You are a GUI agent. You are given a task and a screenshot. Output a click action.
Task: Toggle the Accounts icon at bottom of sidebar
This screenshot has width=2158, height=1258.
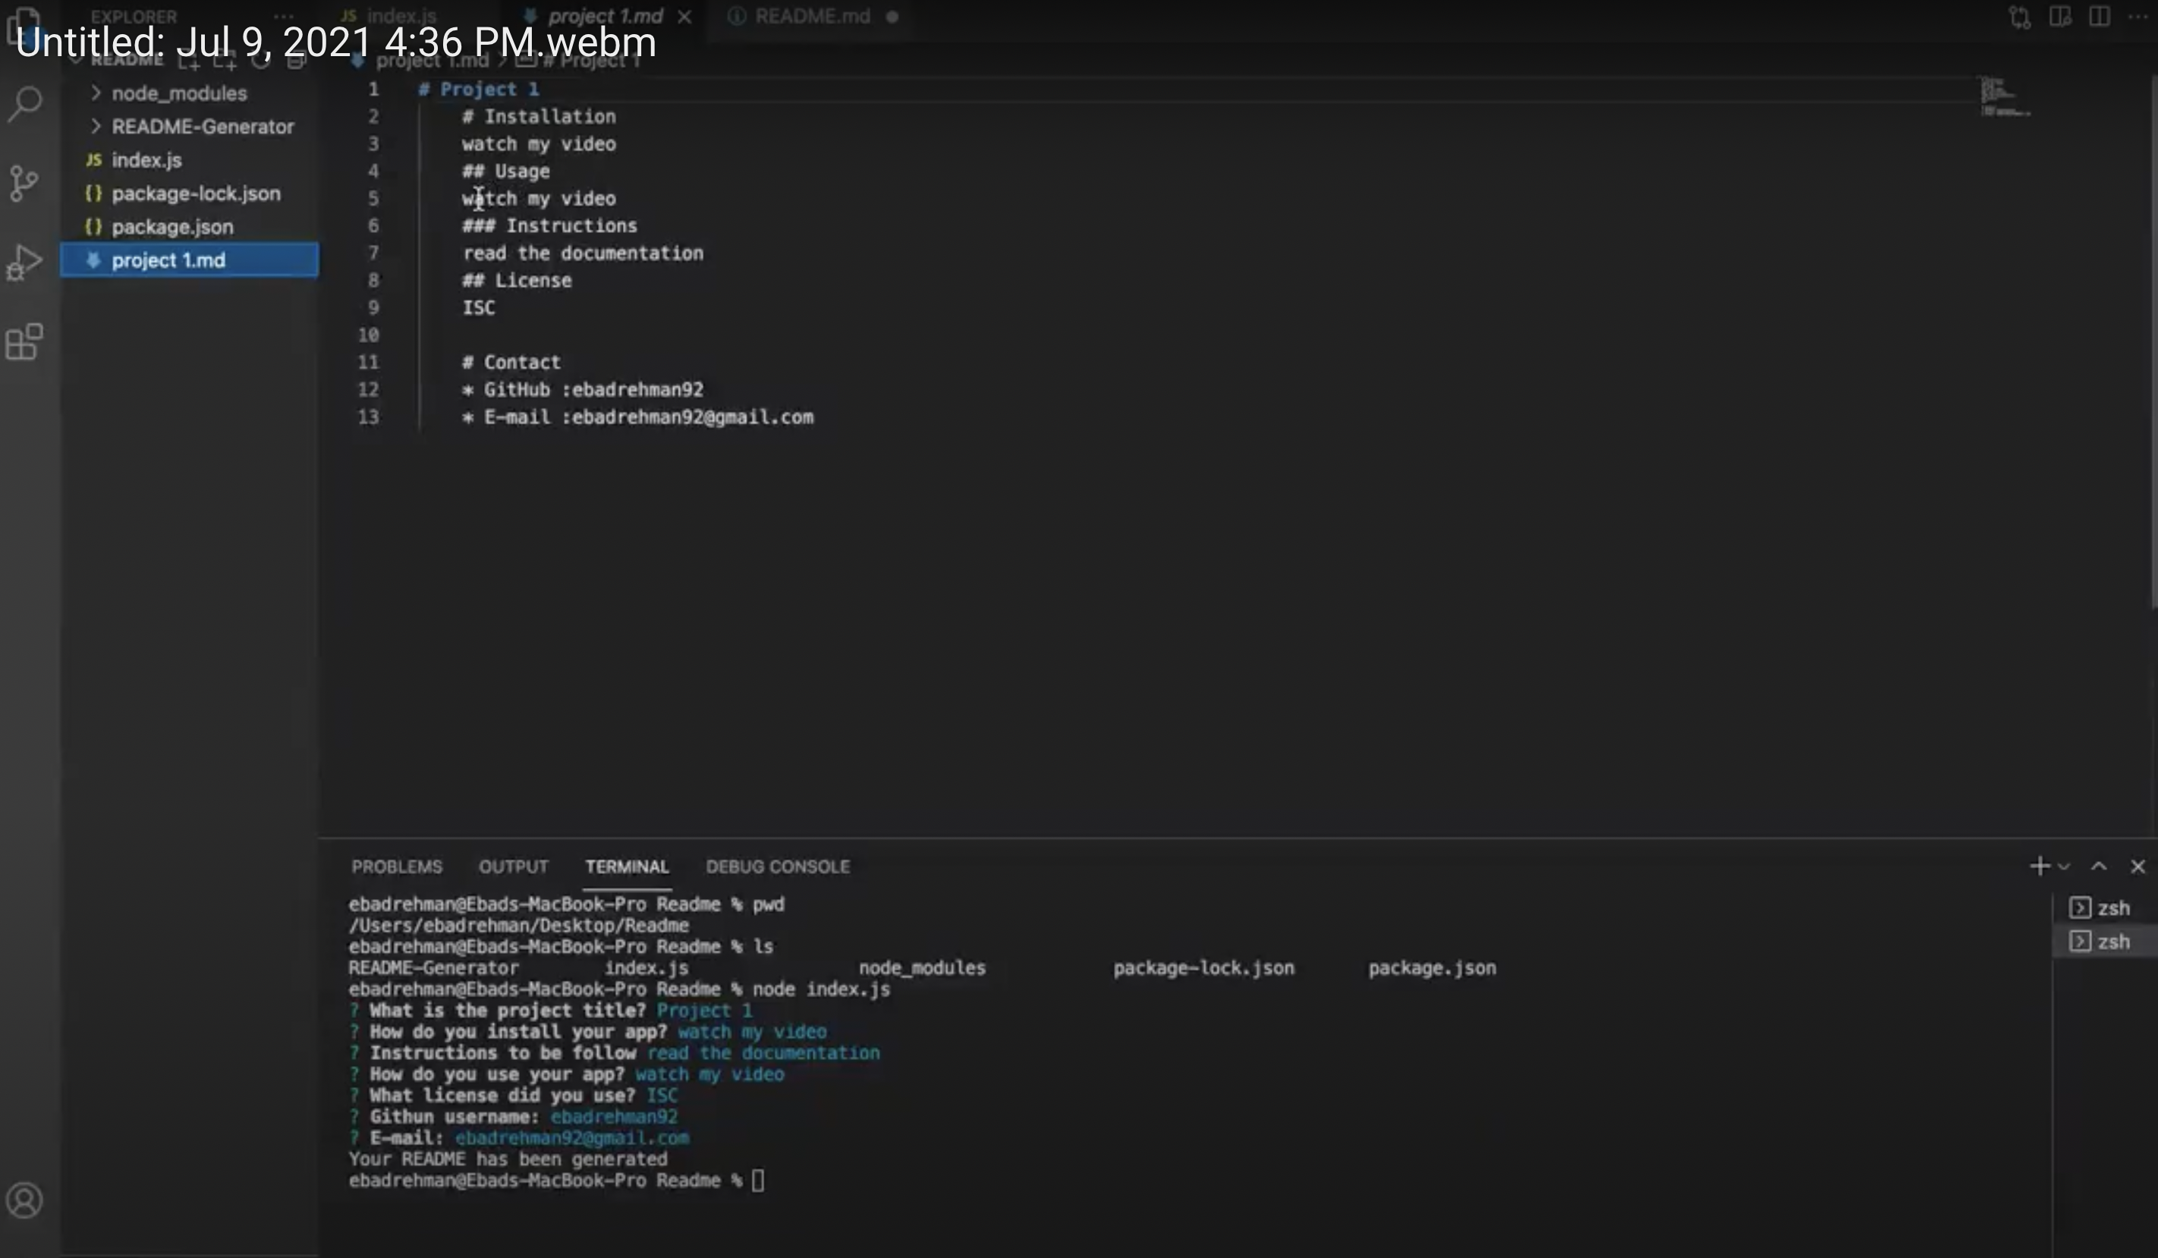click(x=24, y=1200)
